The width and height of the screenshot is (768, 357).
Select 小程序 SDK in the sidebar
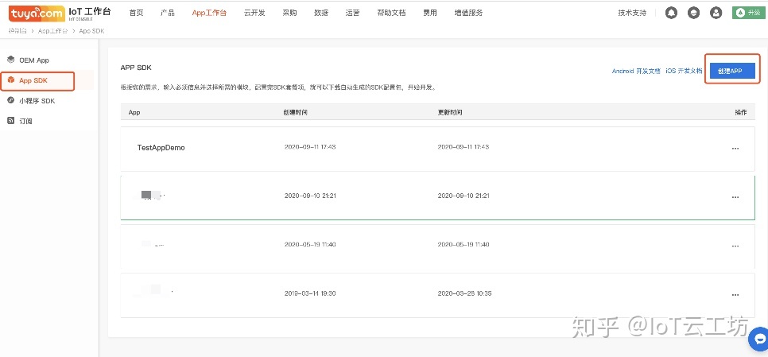(x=37, y=101)
